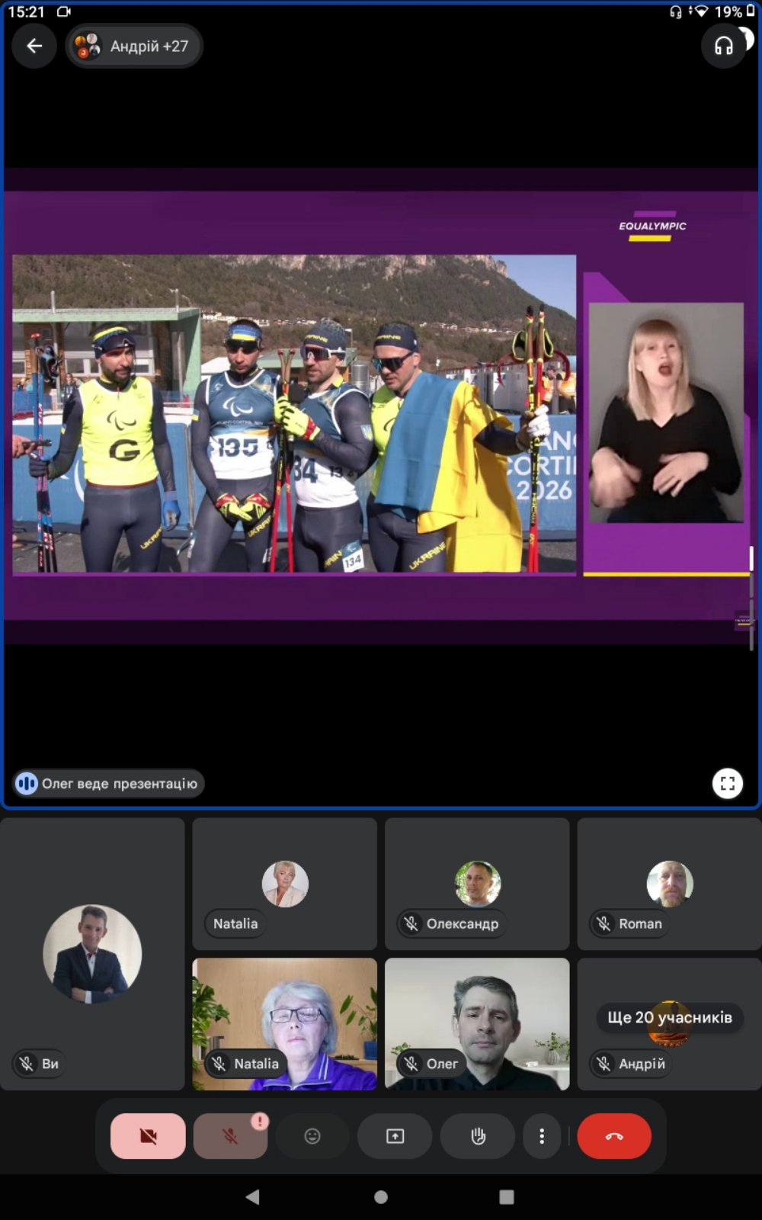Viewport: 762px width, 1220px height.
Task: Open the participants chip Андрій +27
Action: [133, 46]
